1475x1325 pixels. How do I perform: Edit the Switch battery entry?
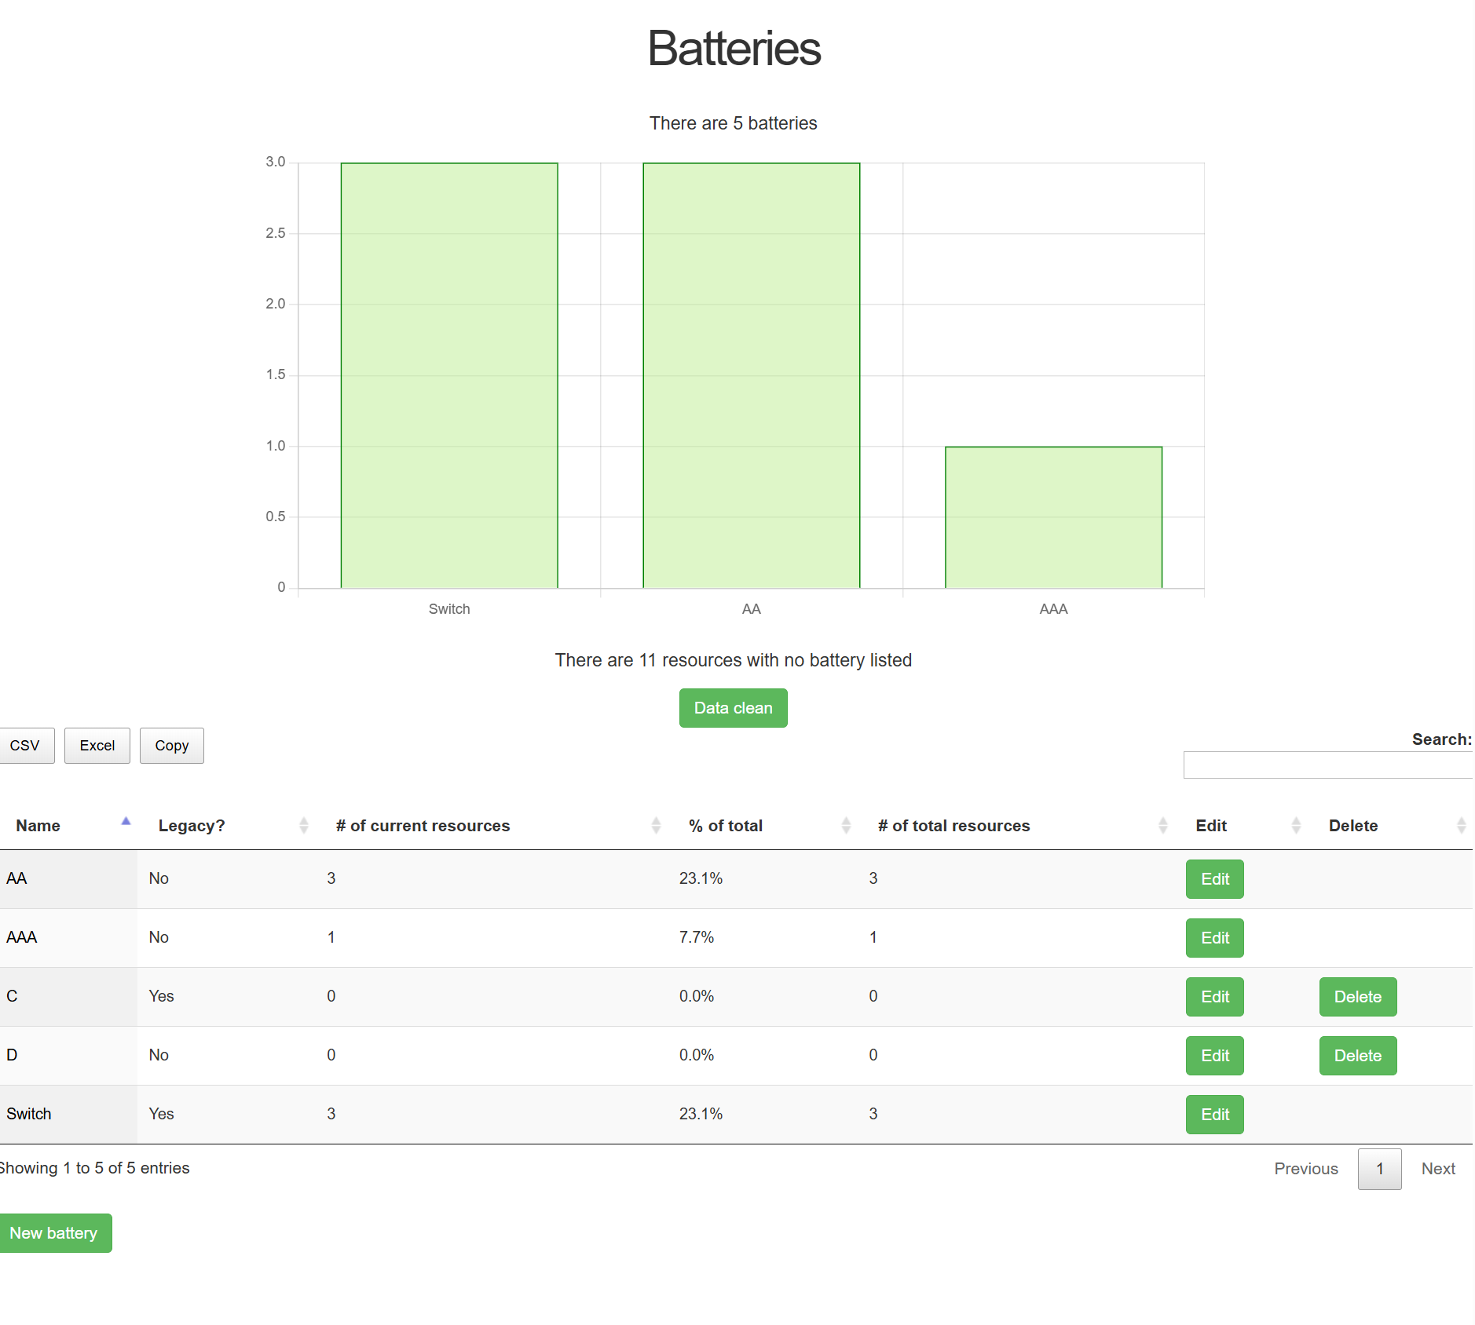tap(1214, 1115)
